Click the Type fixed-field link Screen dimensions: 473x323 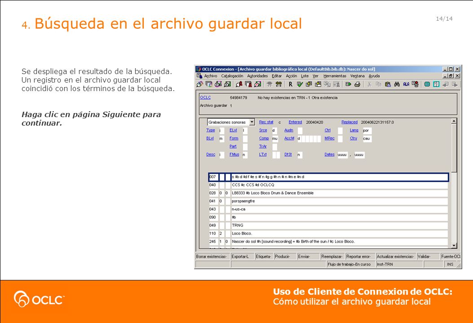211,130
